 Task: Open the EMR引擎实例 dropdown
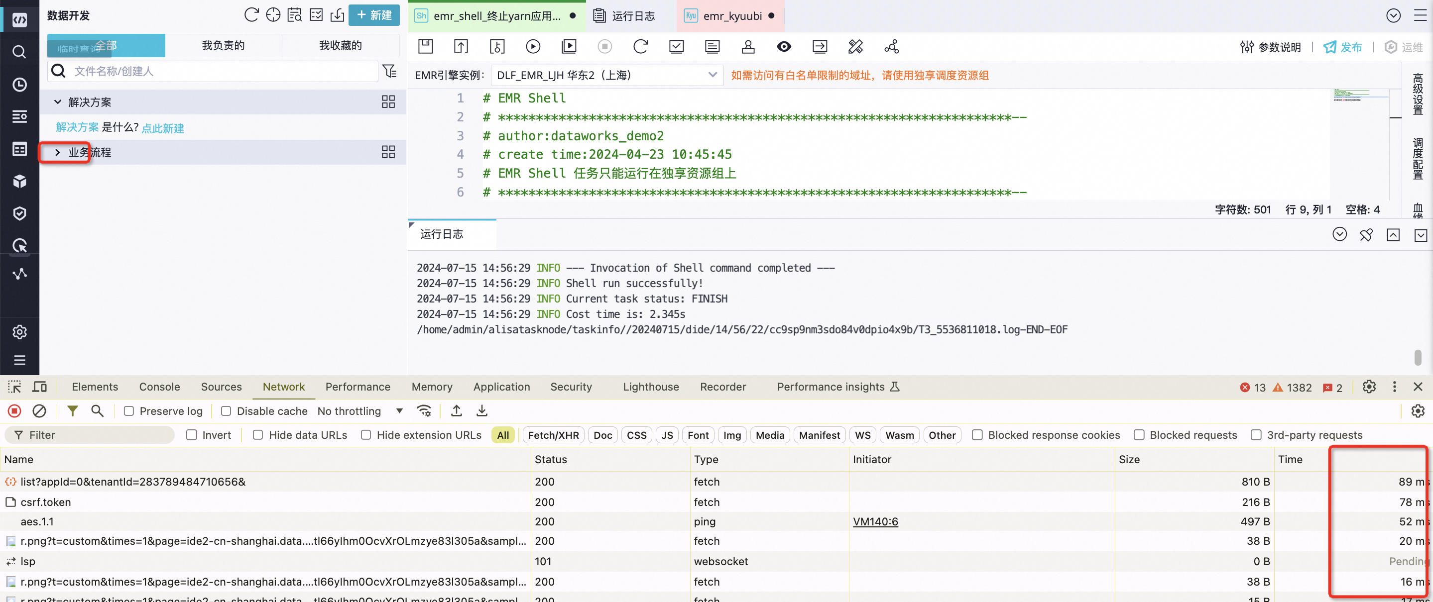click(607, 75)
